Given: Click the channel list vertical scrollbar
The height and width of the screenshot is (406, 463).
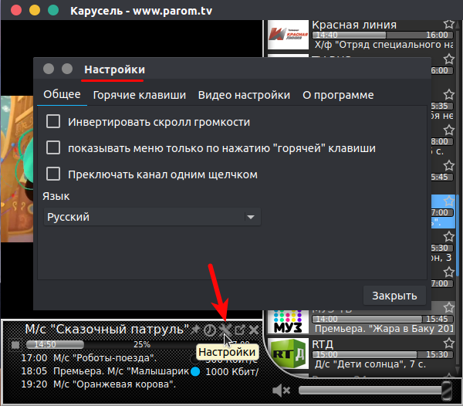Looking at the screenshot, I should (458, 235).
